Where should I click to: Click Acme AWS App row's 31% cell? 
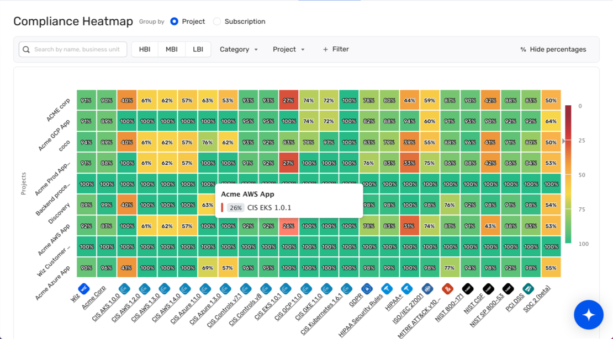409,226
